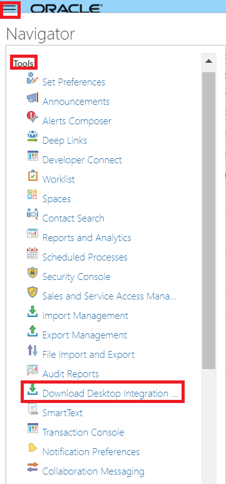Open Reports and Analytics
Screen dimensions: 226x484
pos(86,238)
